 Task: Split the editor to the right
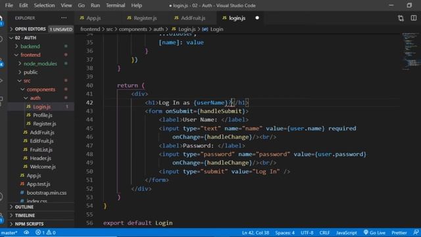point(414,18)
